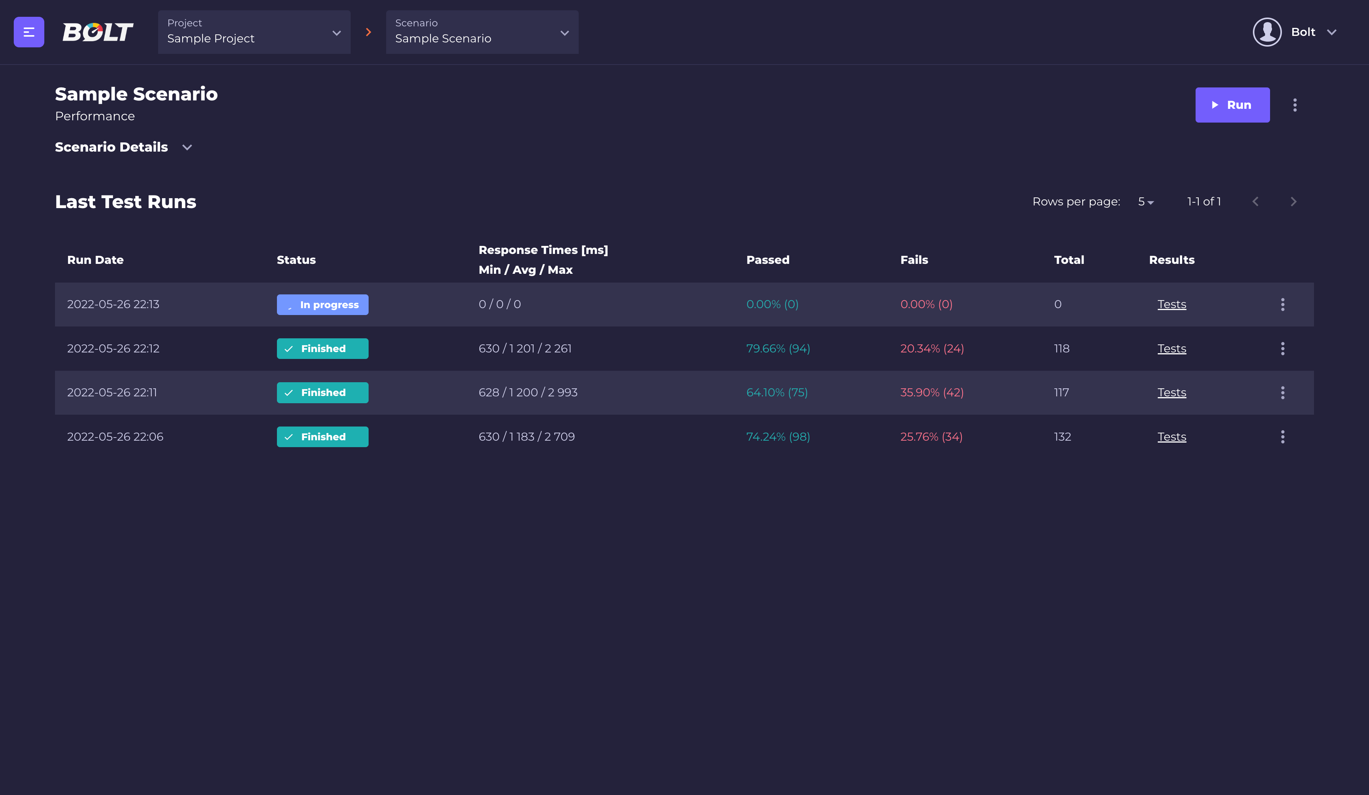The width and height of the screenshot is (1369, 795).
Task: Click Tests link for 22:06 finished run
Action: [x=1172, y=437]
